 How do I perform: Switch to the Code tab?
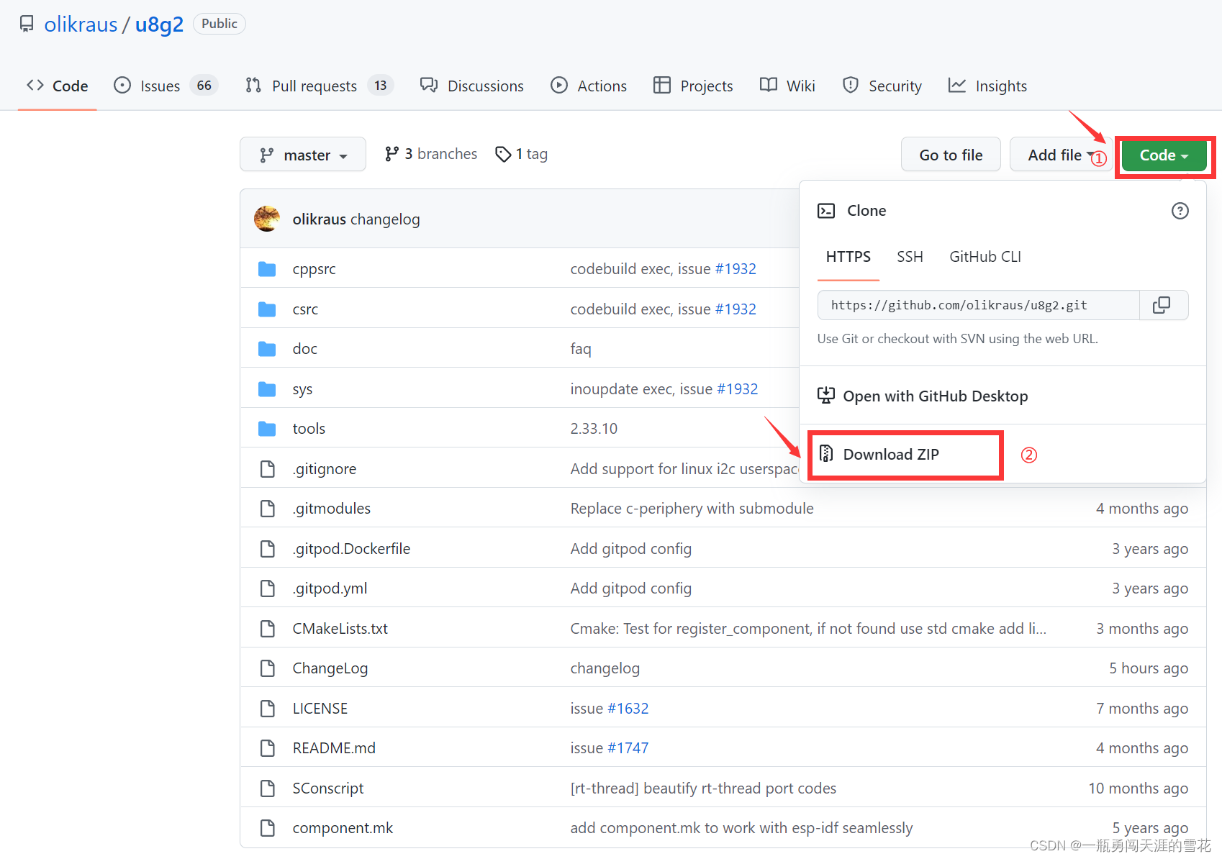58,86
